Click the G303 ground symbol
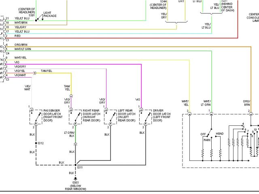Viewport: 259px width, 194px height. pyautogui.click(x=75, y=178)
